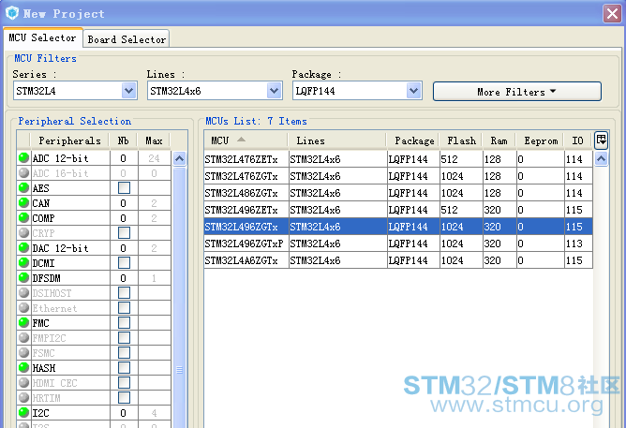Click the Nb value for DAC 12-bit
This screenshot has height=428, width=626.
[124, 248]
